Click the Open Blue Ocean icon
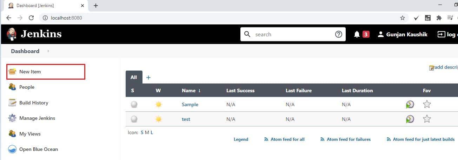 [12, 149]
